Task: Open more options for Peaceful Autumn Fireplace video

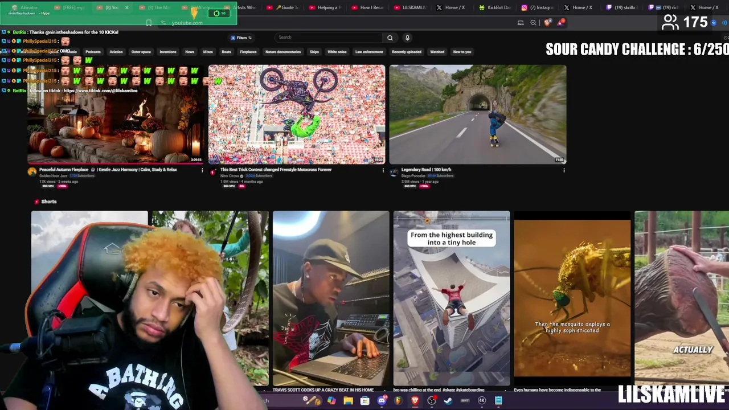Action: 202,170
